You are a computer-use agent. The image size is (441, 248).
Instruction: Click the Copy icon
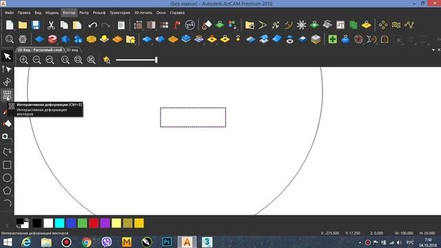click(x=64, y=25)
